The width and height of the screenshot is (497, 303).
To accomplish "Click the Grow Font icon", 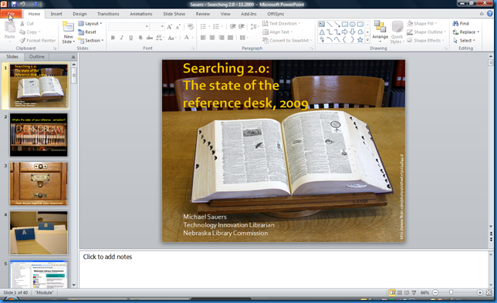I will click(x=170, y=27).
